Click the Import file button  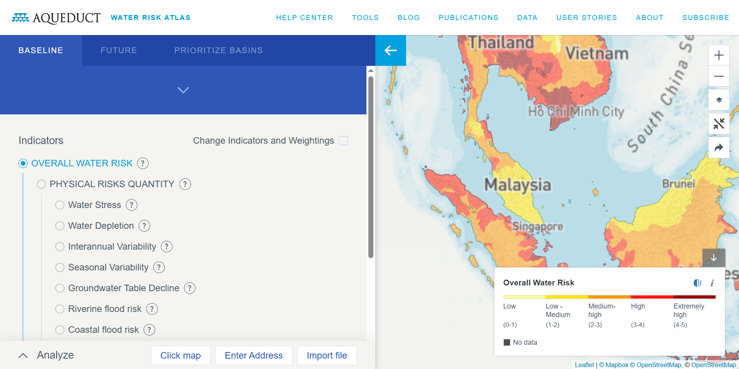(x=327, y=356)
